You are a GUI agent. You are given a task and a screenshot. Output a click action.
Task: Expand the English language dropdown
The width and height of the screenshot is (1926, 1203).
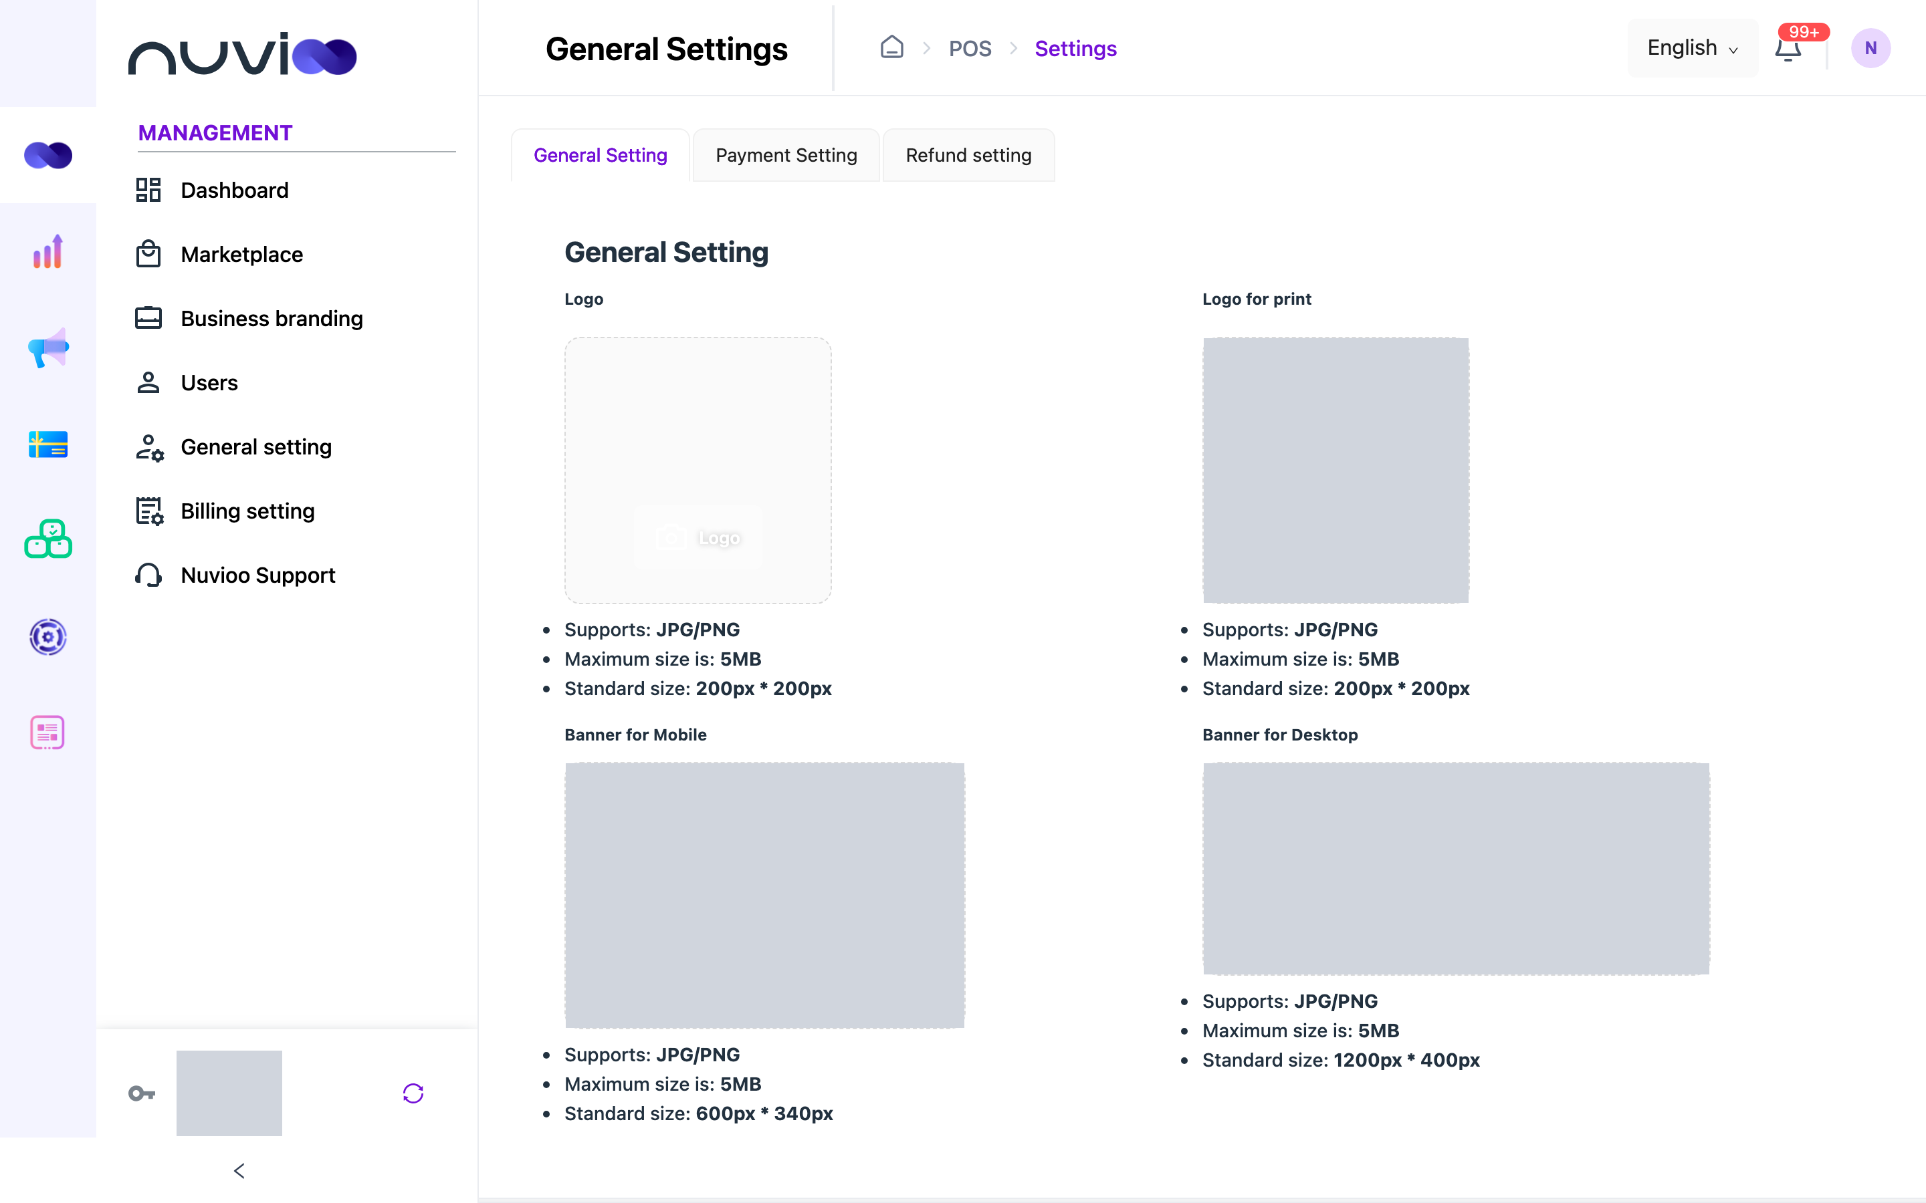pos(1693,47)
